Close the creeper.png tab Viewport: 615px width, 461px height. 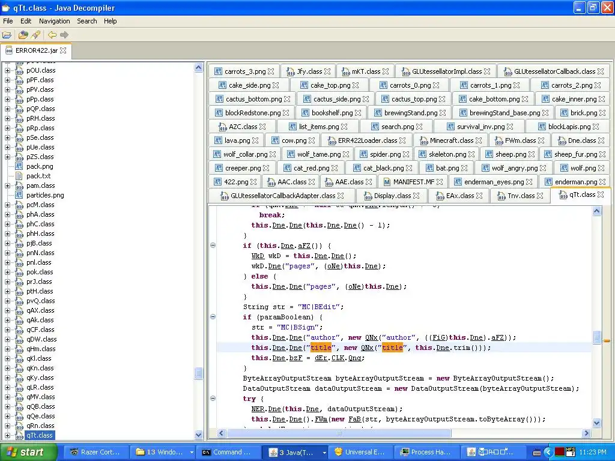(x=266, y=168)
